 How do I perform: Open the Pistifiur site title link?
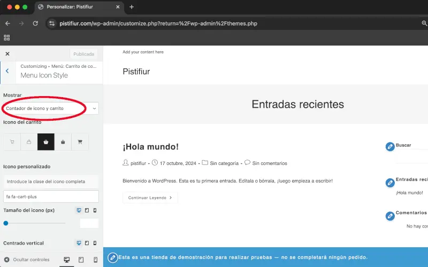(x=136, y=72)
